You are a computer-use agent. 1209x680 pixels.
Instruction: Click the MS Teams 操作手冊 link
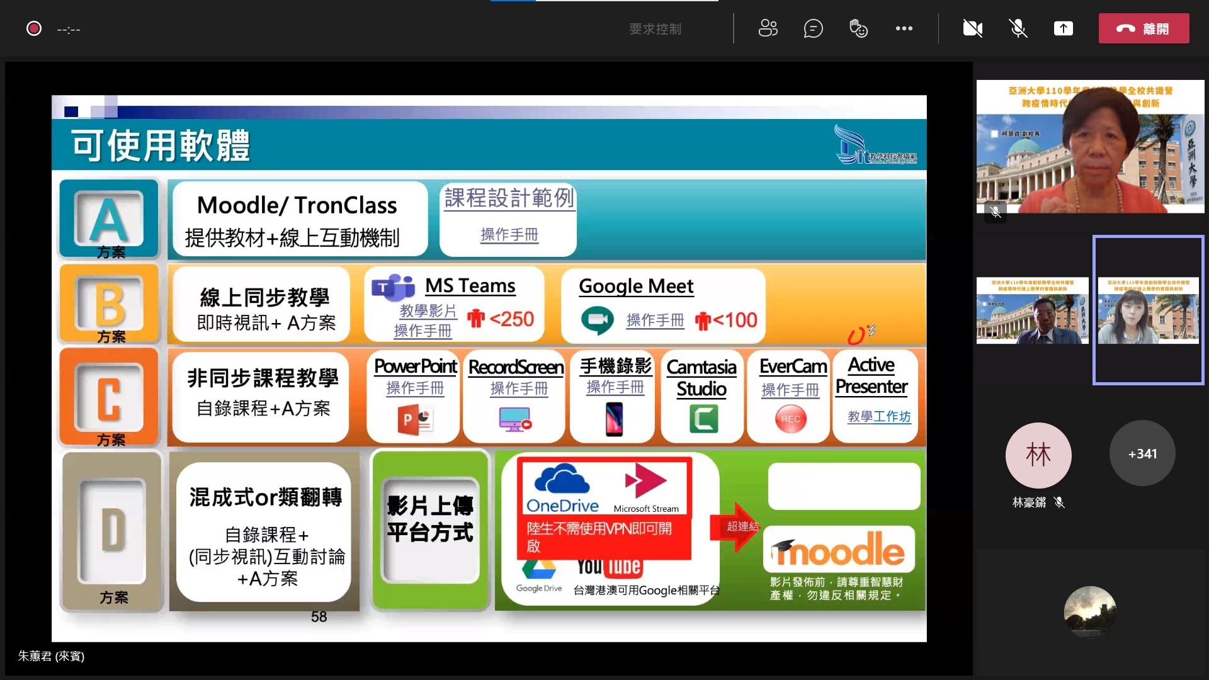[x=423, y=331]
